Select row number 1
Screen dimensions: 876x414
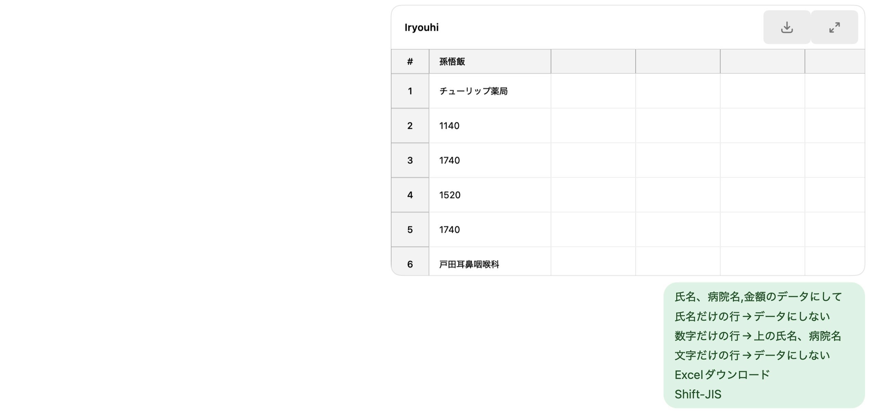pos(410,91)
